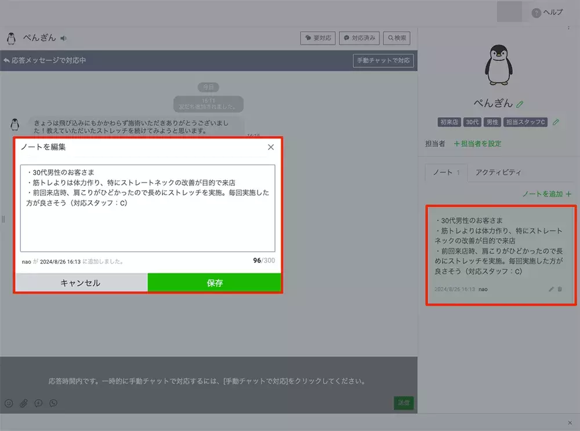
Task: Mark chat as 対応済み
Action: (x=360, y=38)
